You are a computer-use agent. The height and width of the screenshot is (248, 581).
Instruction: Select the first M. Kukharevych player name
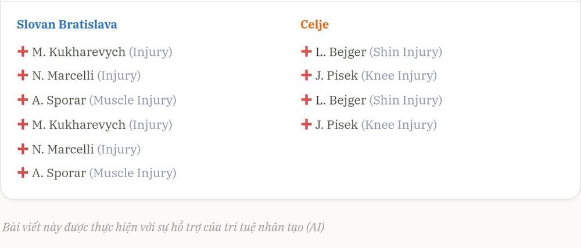click(x=78, y=52)
